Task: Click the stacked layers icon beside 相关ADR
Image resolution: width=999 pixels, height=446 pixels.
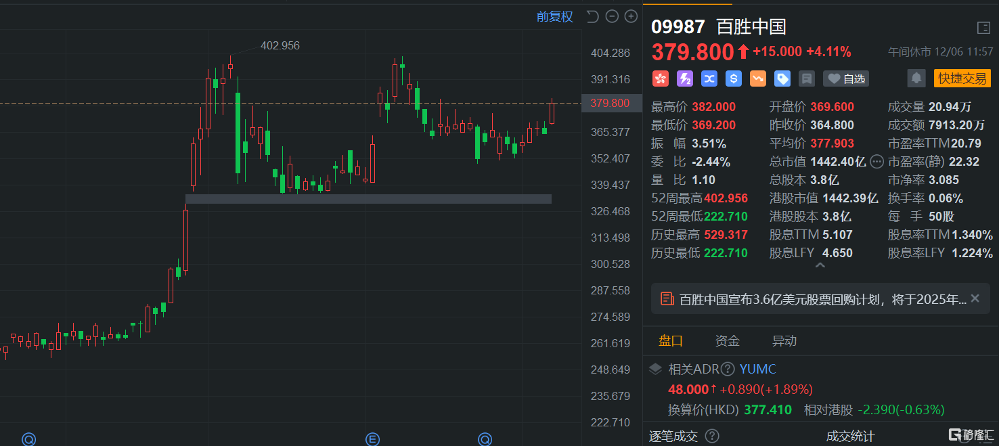Action: (x=655, y=369)
